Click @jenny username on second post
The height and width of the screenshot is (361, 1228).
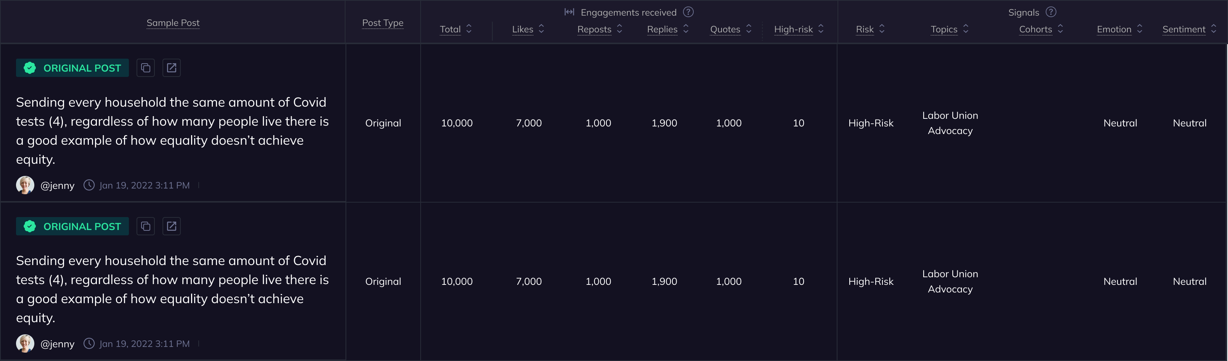click(57, 344)
